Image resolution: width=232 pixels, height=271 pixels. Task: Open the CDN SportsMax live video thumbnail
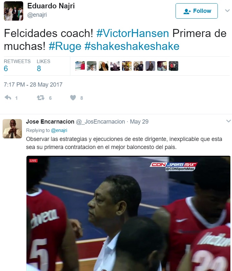(x=128, y=213)
